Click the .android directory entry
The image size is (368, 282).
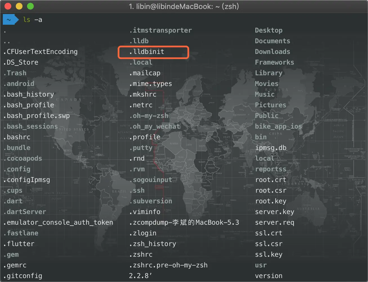click(19, 84)
